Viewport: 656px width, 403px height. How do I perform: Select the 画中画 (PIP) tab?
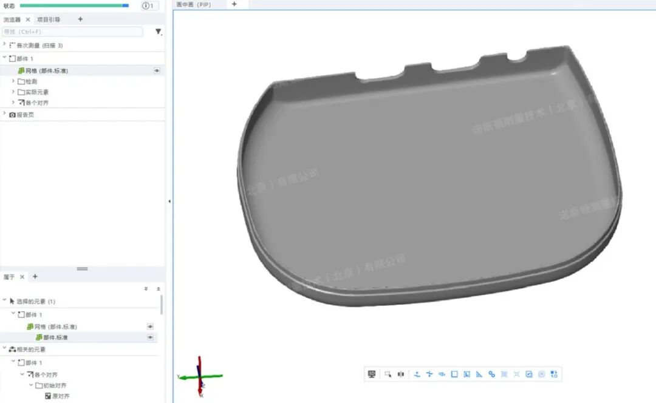click(194, 4)
